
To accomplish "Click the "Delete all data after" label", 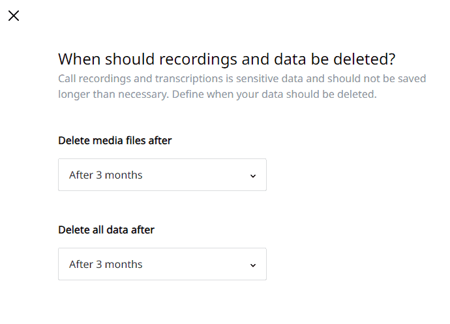I will 106,229.
